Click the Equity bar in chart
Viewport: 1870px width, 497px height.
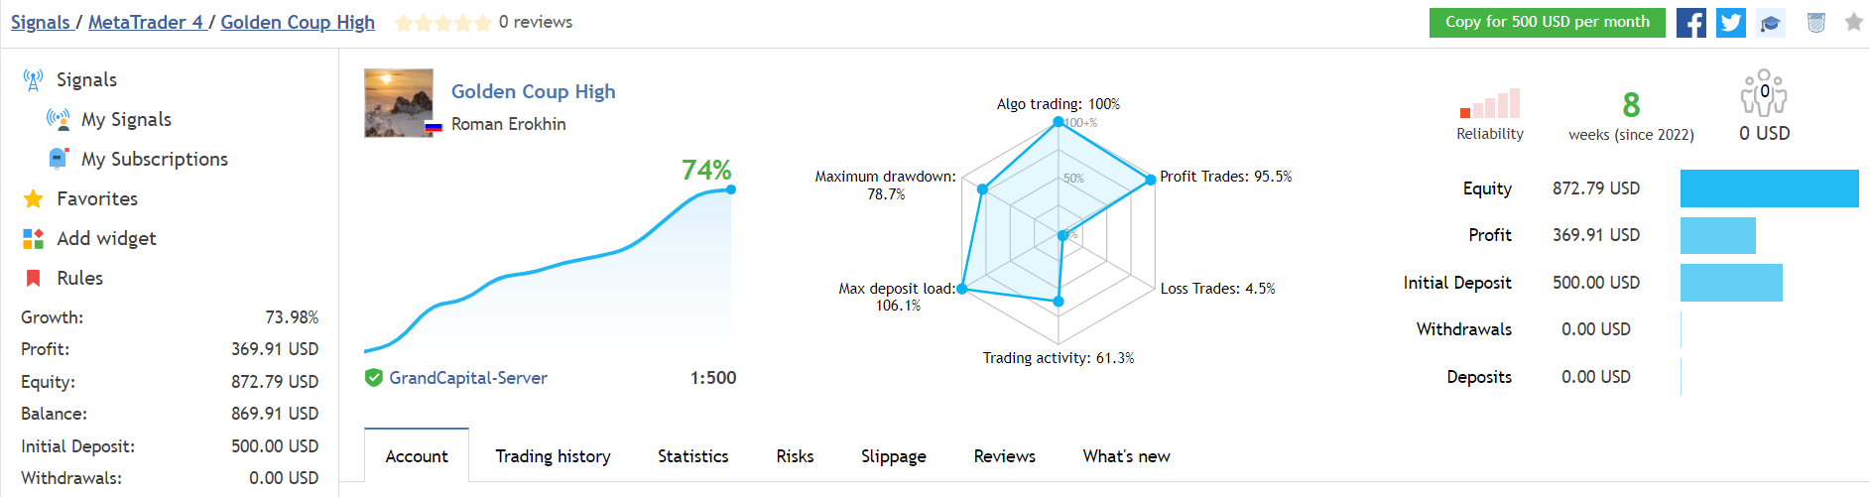[1769, 188]
